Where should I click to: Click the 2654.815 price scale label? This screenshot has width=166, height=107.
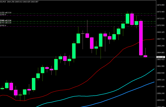tap(161, 100)
